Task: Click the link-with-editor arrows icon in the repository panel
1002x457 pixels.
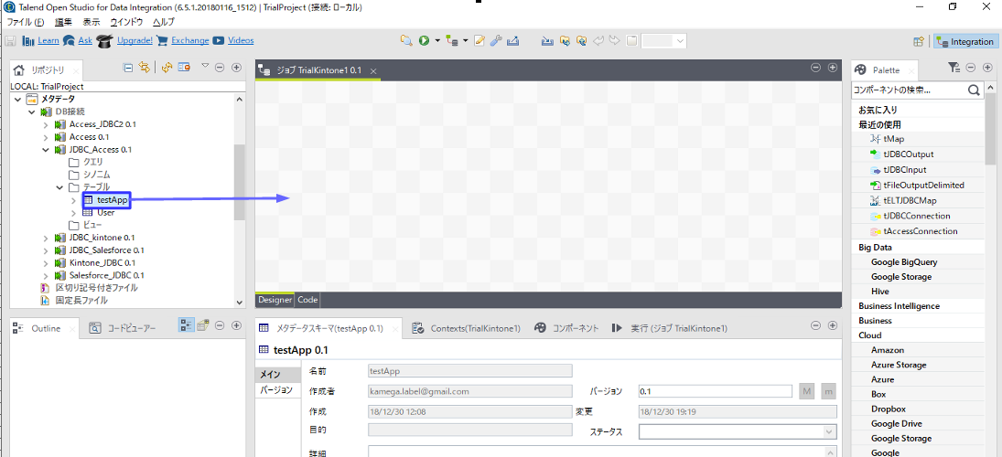Action: 145,67
